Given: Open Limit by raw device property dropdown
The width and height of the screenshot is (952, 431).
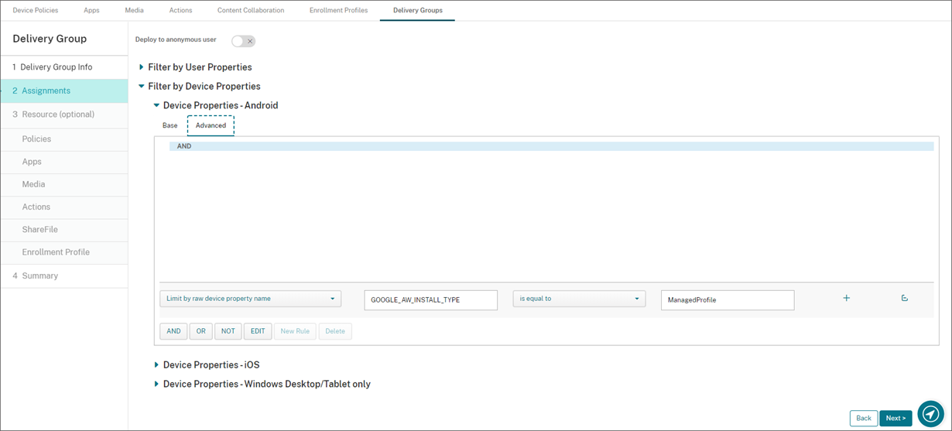Looking at the screenshot, I should pyautogui.click(x=250, y=299).
